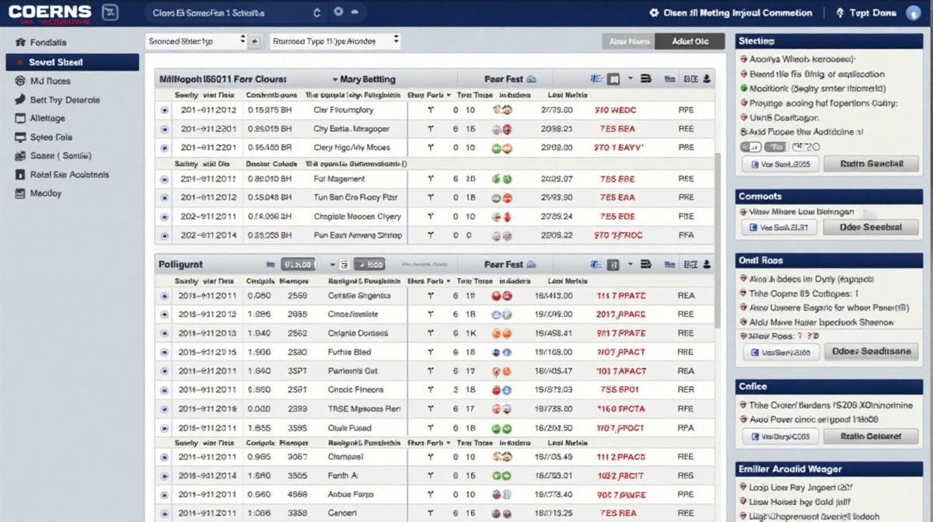Open the Sronced Strier typ dropdown
Image resolution: width=933 pixels, height=522 pixels.
click(196, 41)
